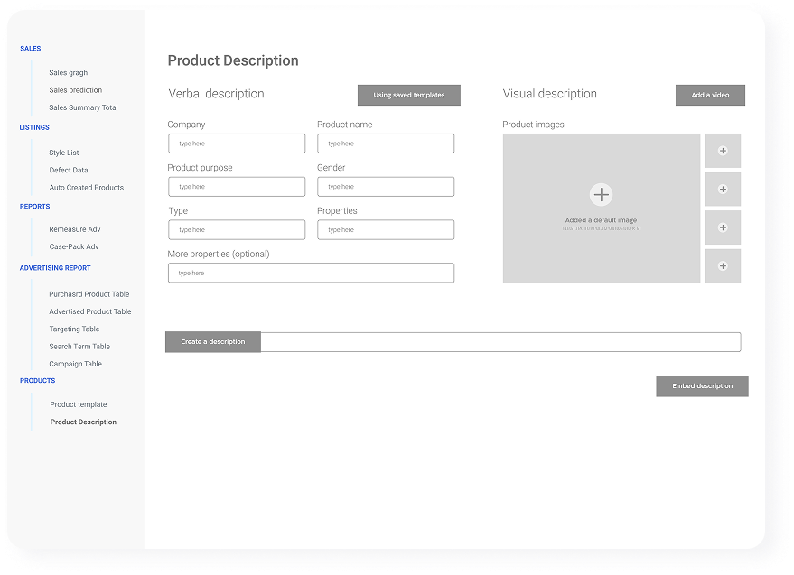This screenshot has width=794, height=575.
Task: Click the LISTINGS section header
Action: [x=34, y=127]
